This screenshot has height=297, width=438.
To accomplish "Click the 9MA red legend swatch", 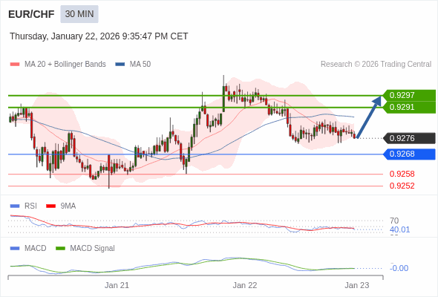I will pos(50,206).
